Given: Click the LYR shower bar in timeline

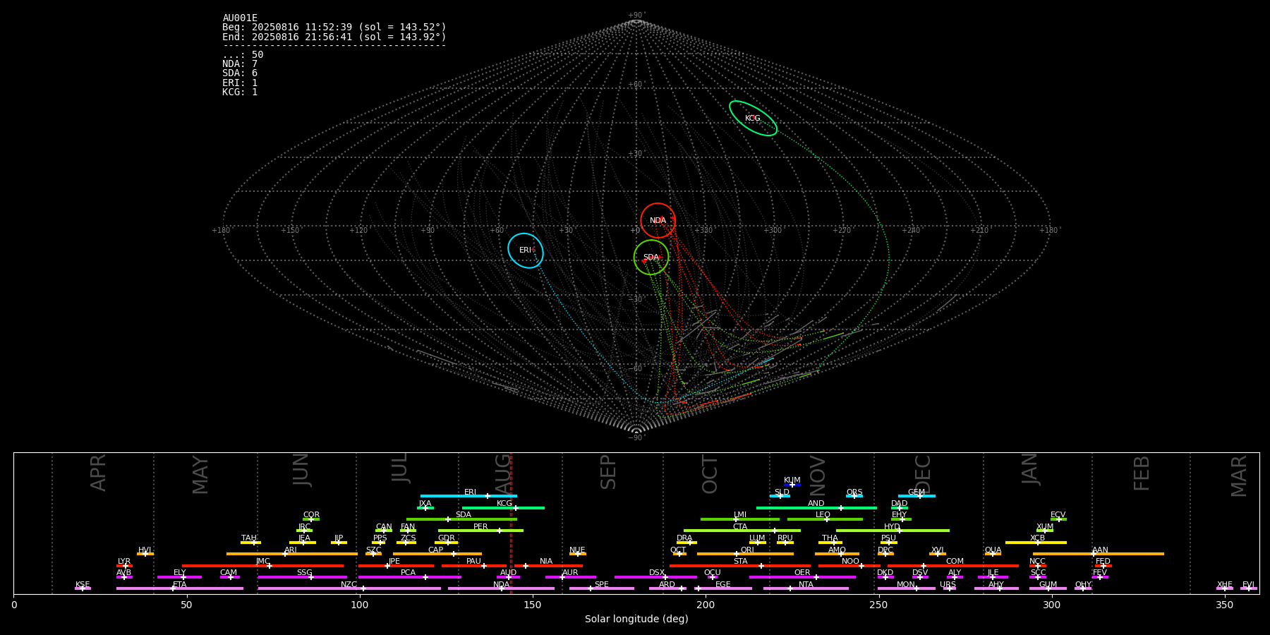Looking at the screenshot, I should [x=124, y=565].
